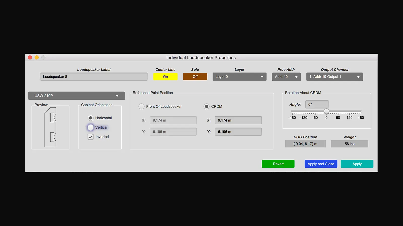Open the loudspeaker model dropdown showing USW-210P
This screenshot has height=226, width=403.
pyautogui.click(x=76, y=96)
